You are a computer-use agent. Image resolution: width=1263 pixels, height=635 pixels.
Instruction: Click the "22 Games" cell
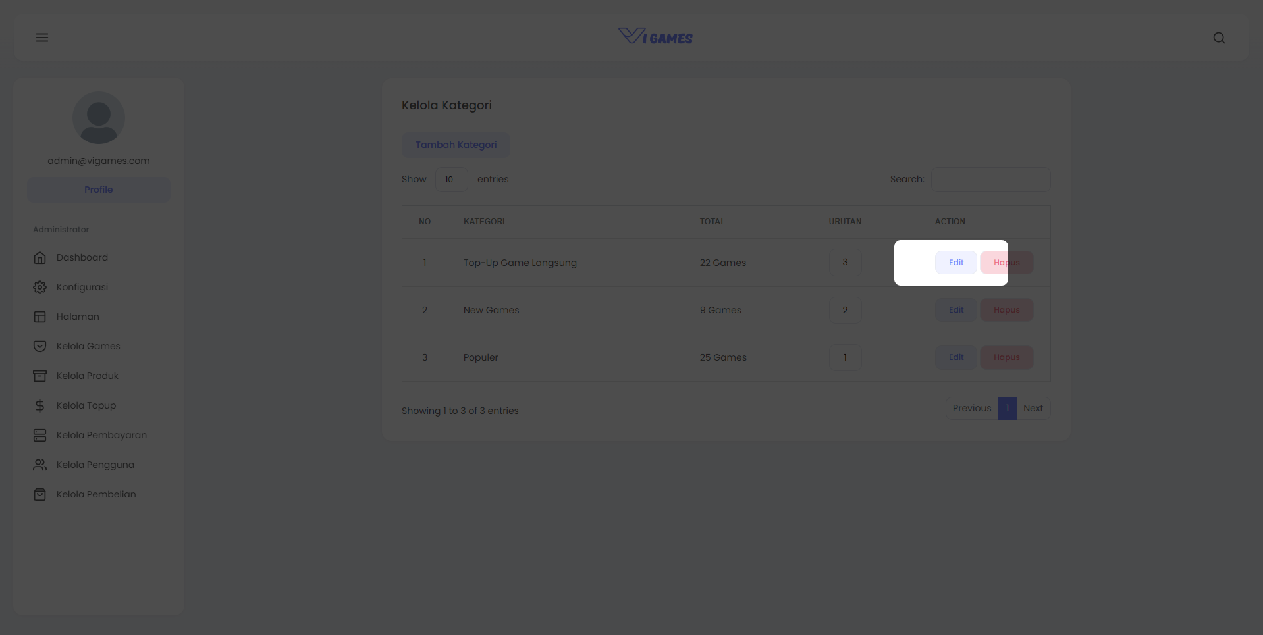(723, 263)
